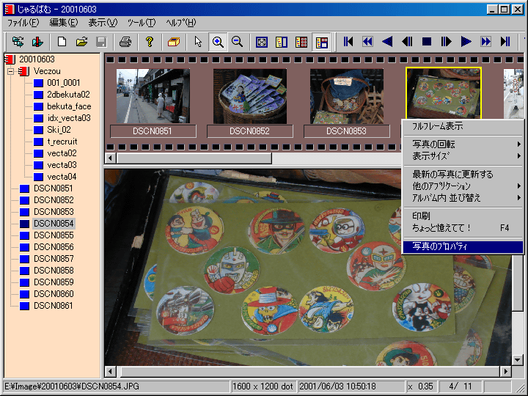Select the DSCN0853 thumbnail image
This screenshot has height=396, width=528.
tap(347, 96)
